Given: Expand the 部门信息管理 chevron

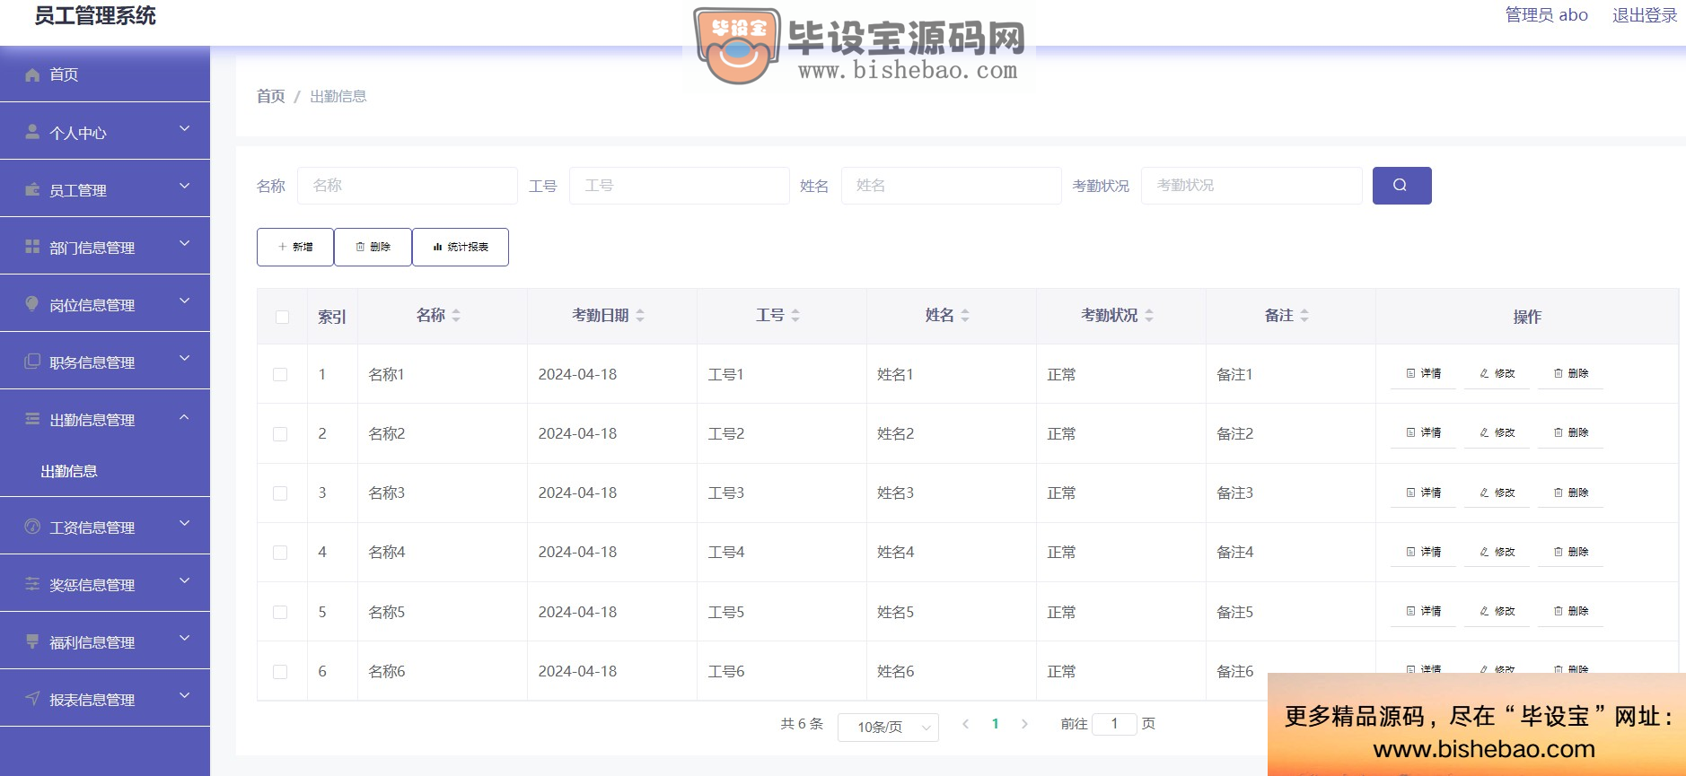Looking at the screenshot, I should click(185, 244).
